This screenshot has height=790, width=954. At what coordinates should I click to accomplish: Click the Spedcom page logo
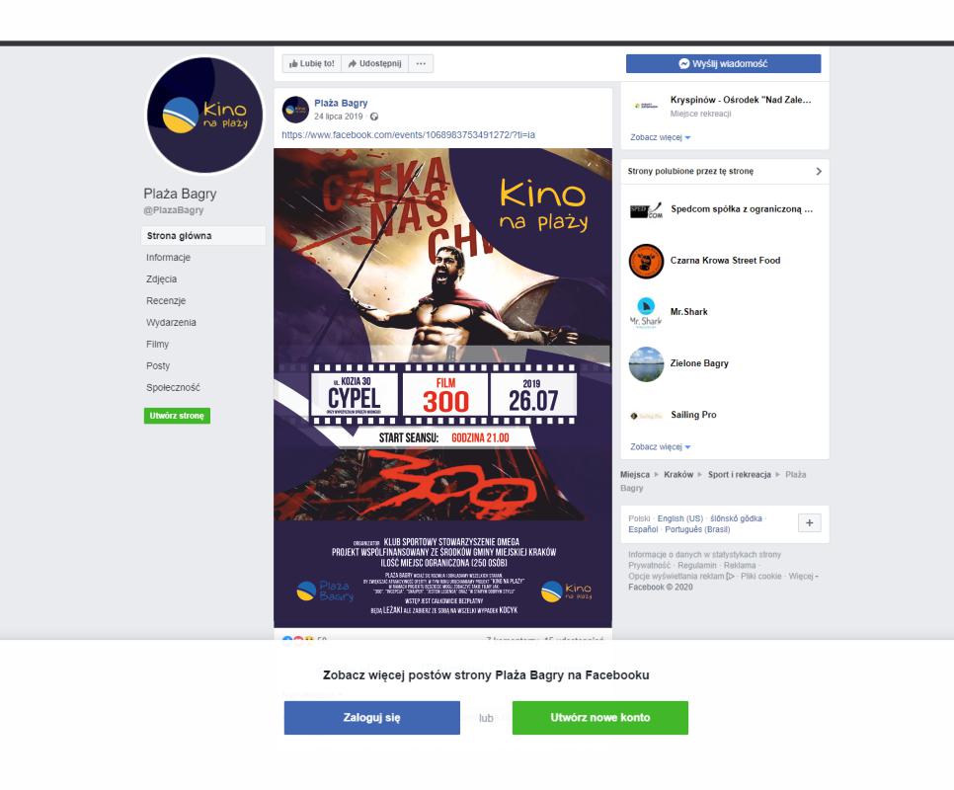(x=646, y=209)
